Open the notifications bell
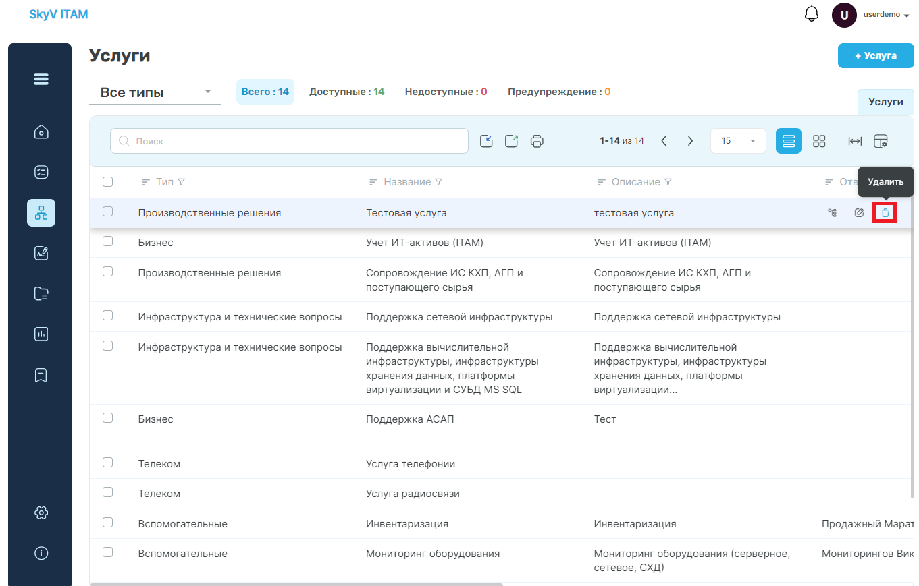 [x=812, y=14]
